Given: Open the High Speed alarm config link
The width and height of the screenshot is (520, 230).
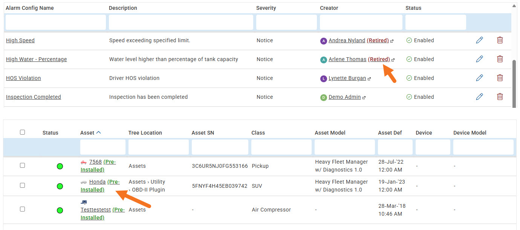Looking at the screenshot, I should [20, 40].
